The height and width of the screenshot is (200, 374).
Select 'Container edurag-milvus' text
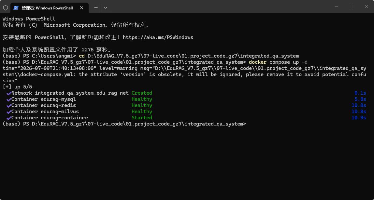click(x=45, y=112)
